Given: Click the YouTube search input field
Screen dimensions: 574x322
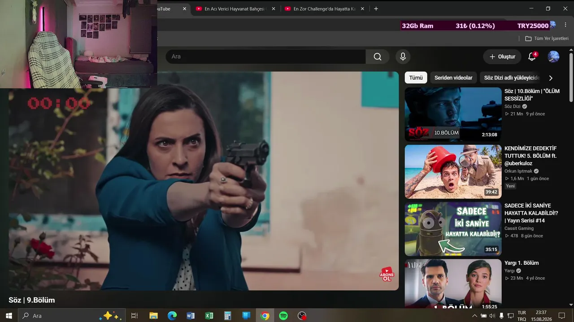Looking at the screenshot, I should pyautogui.click(x=265, y=56).
